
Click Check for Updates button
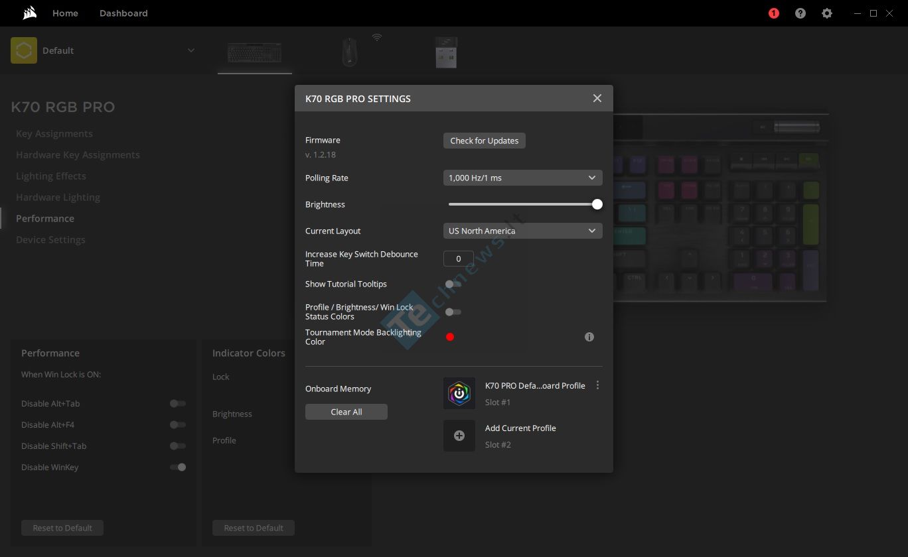(485, 141)
